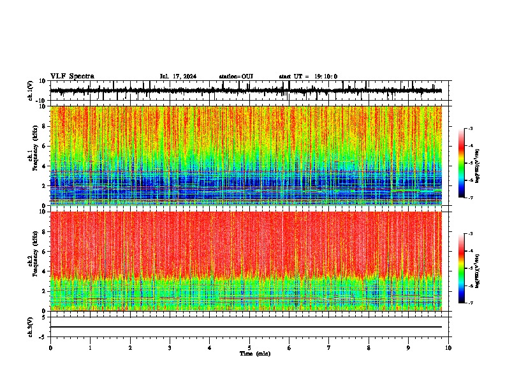Click the VLF Spectra title
This screenshot has width=505, height=390.
(72, 76)
